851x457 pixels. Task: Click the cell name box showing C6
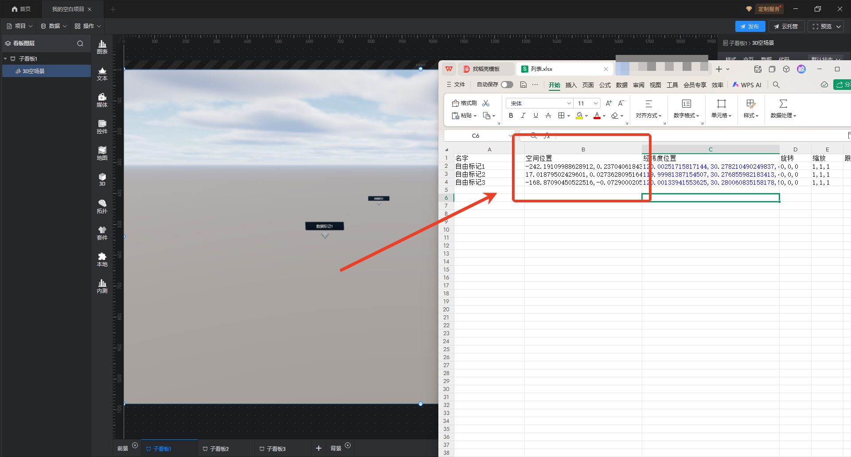tap(476, 136)
